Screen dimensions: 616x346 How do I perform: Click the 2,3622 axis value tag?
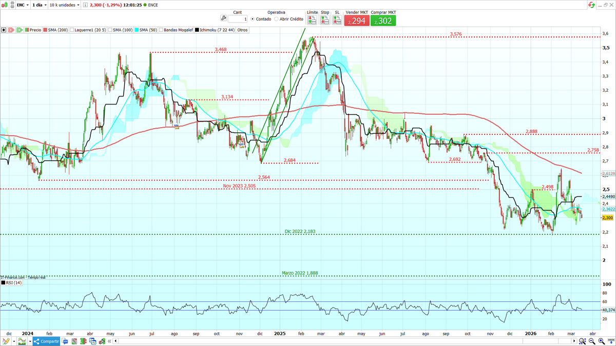608,209
